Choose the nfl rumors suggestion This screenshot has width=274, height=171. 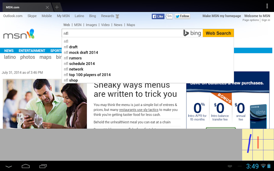148,58
